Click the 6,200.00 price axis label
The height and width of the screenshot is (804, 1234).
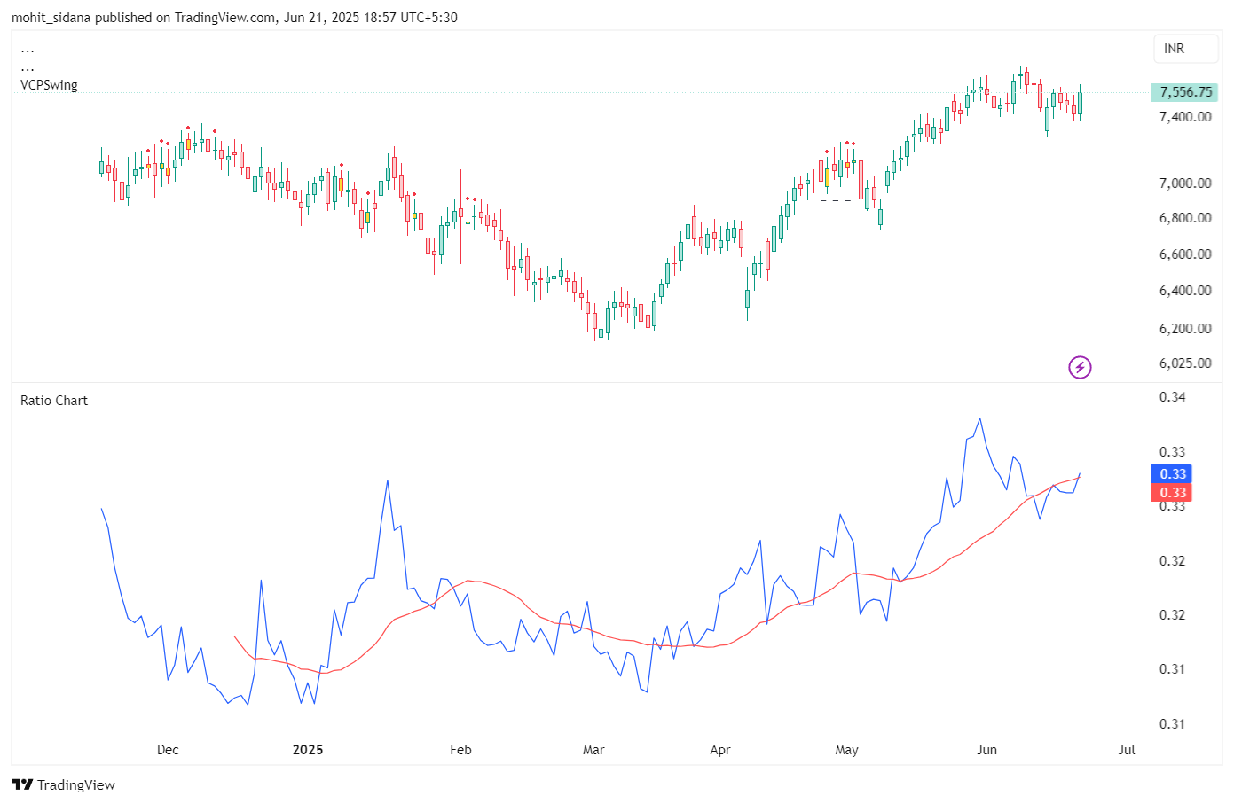click(x=1185, y=328)
